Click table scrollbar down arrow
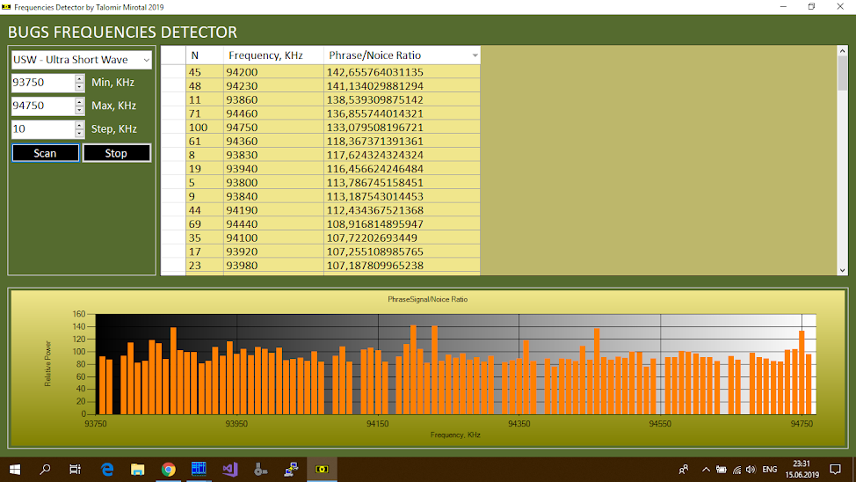The height and width of the screenshot is (482, 856). click(x=842, y=270)
